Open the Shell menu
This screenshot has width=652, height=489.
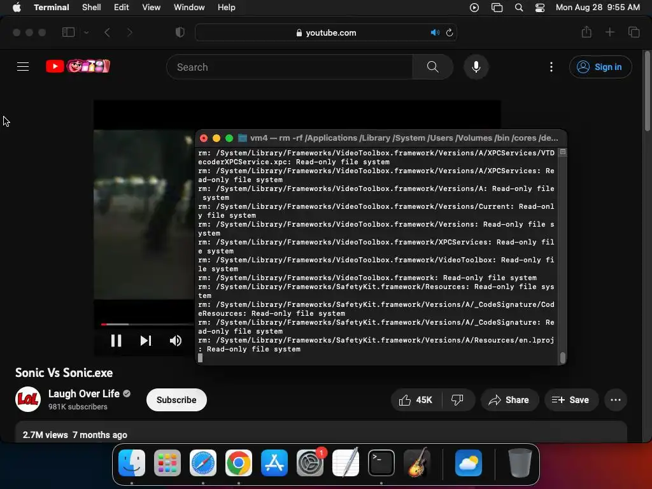(x=91, y=8)
